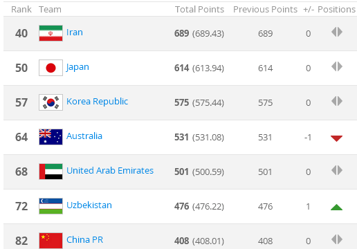The width and height of the screenshot is (357, 249).
Task: Click the Iran flag icon
Action: [x=51, y=33]
